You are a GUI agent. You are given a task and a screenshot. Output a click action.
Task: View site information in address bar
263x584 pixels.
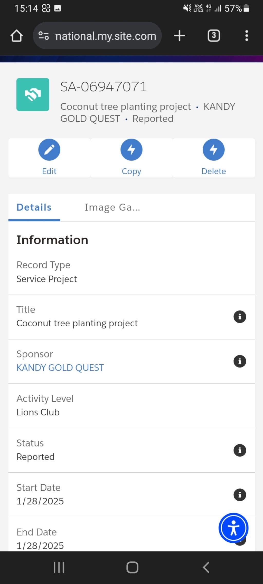pos(44,36)
